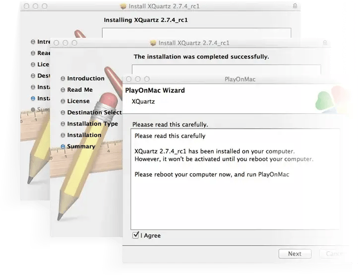Toggle the I Agree checkbox
The width and height of the screenshot is (358, 275).
pos(136,235)
